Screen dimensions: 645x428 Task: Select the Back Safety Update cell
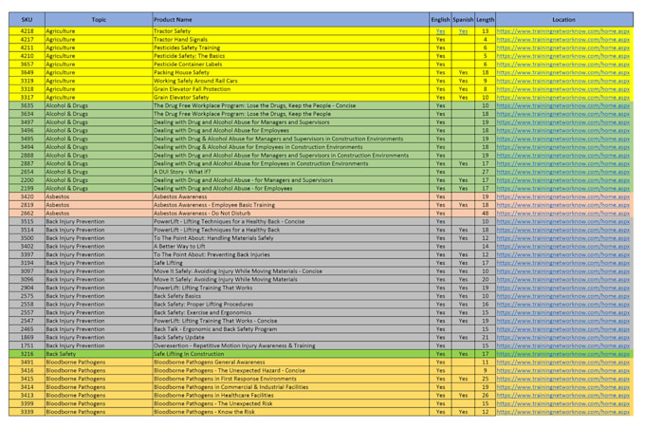291,337
